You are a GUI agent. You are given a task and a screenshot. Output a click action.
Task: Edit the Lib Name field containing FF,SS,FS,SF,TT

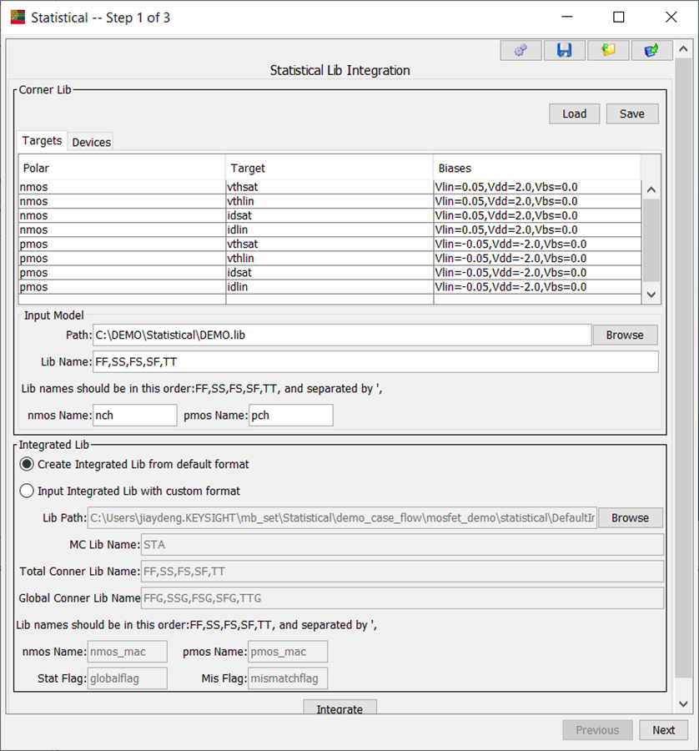375,361
